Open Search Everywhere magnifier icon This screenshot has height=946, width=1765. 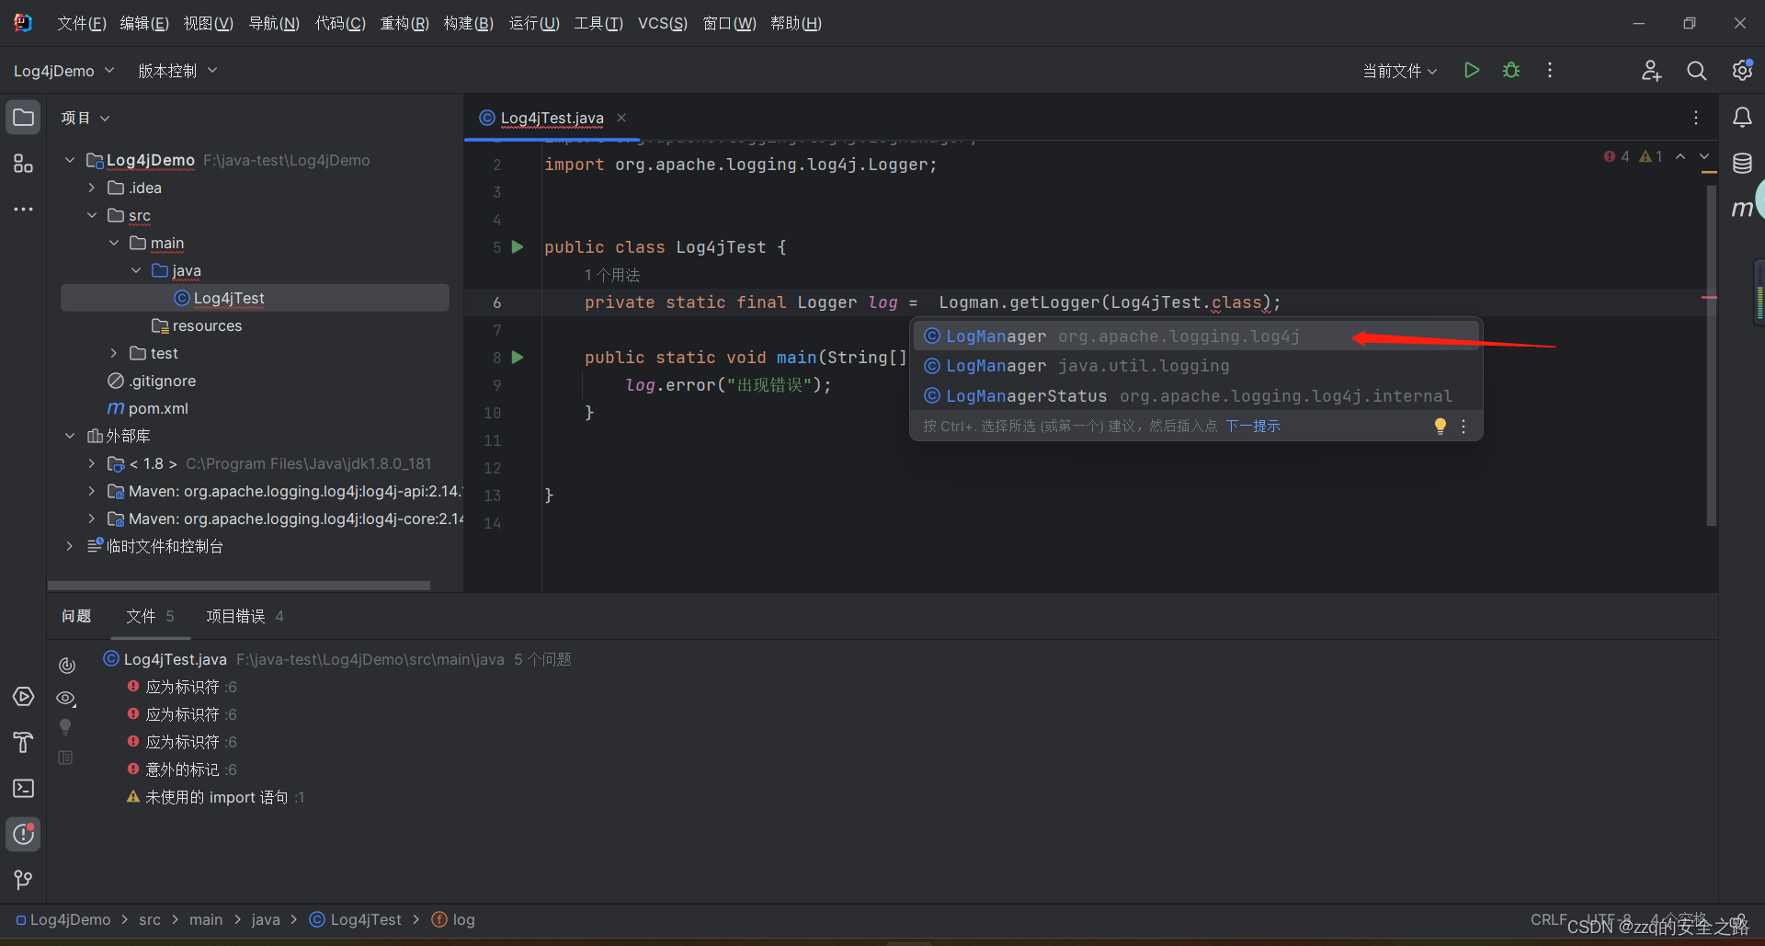coord(1697,71)
